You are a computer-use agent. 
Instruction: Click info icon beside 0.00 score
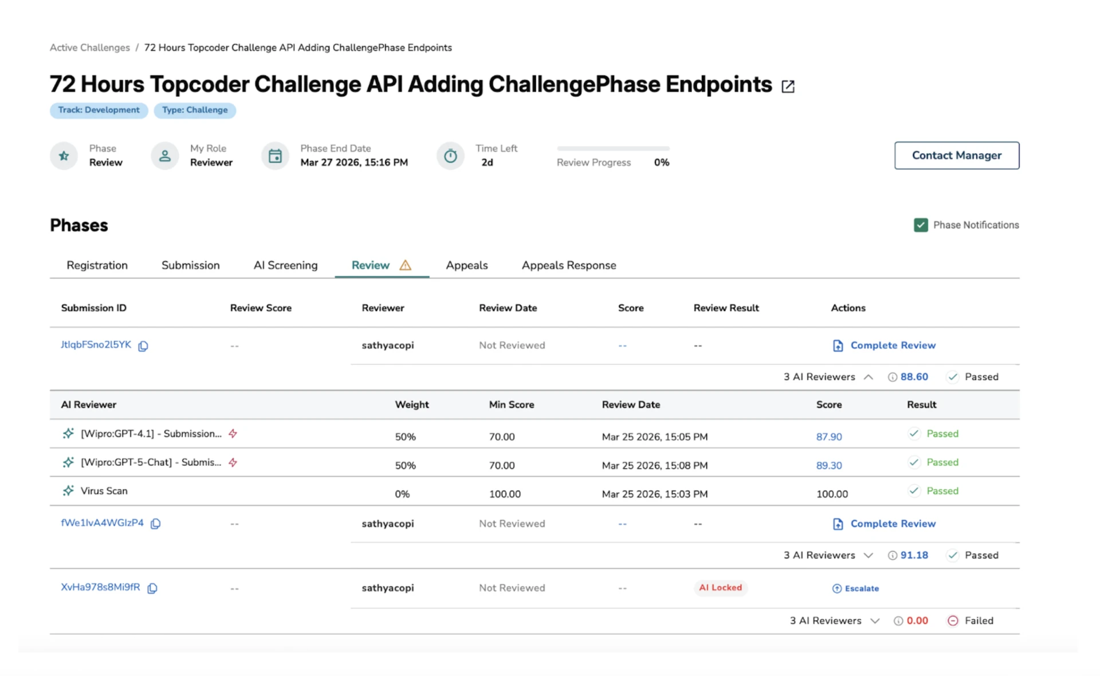pyautogui.click(x=898, y=621)
